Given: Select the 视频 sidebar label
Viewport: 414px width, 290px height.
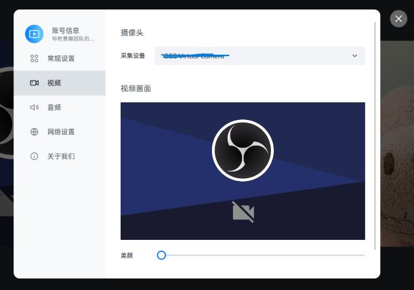Looking at the screenshot, I should 54,83.
